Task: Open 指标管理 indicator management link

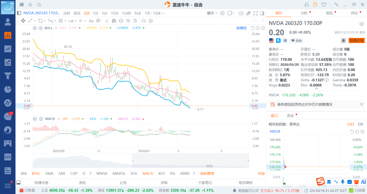Action: [x=207, y=173]
